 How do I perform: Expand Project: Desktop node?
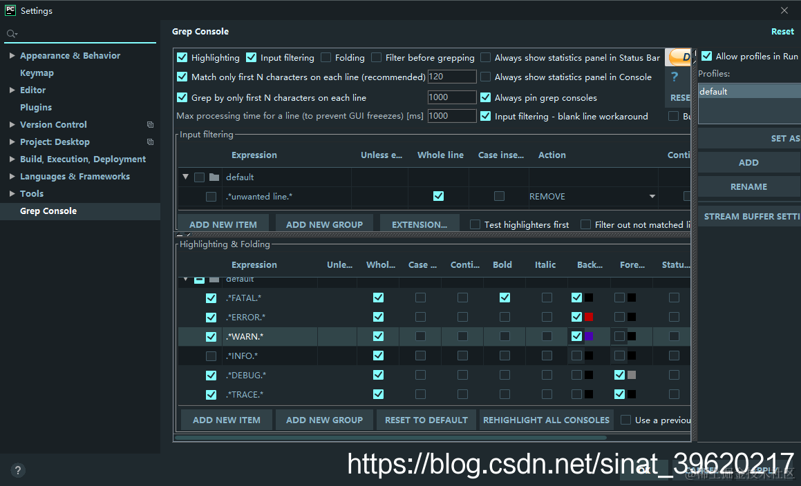(12, 142)
